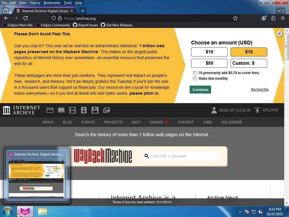This screenshot has height=217, width=289.
Task: Open the browser tab overview icon
Action: pyautogui.click(x=6, y=11)
